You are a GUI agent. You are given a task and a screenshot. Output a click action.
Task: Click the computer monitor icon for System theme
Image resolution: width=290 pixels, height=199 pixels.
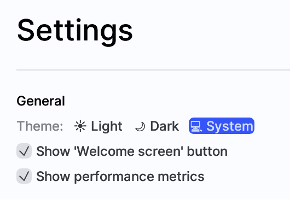tap(196, 126)
